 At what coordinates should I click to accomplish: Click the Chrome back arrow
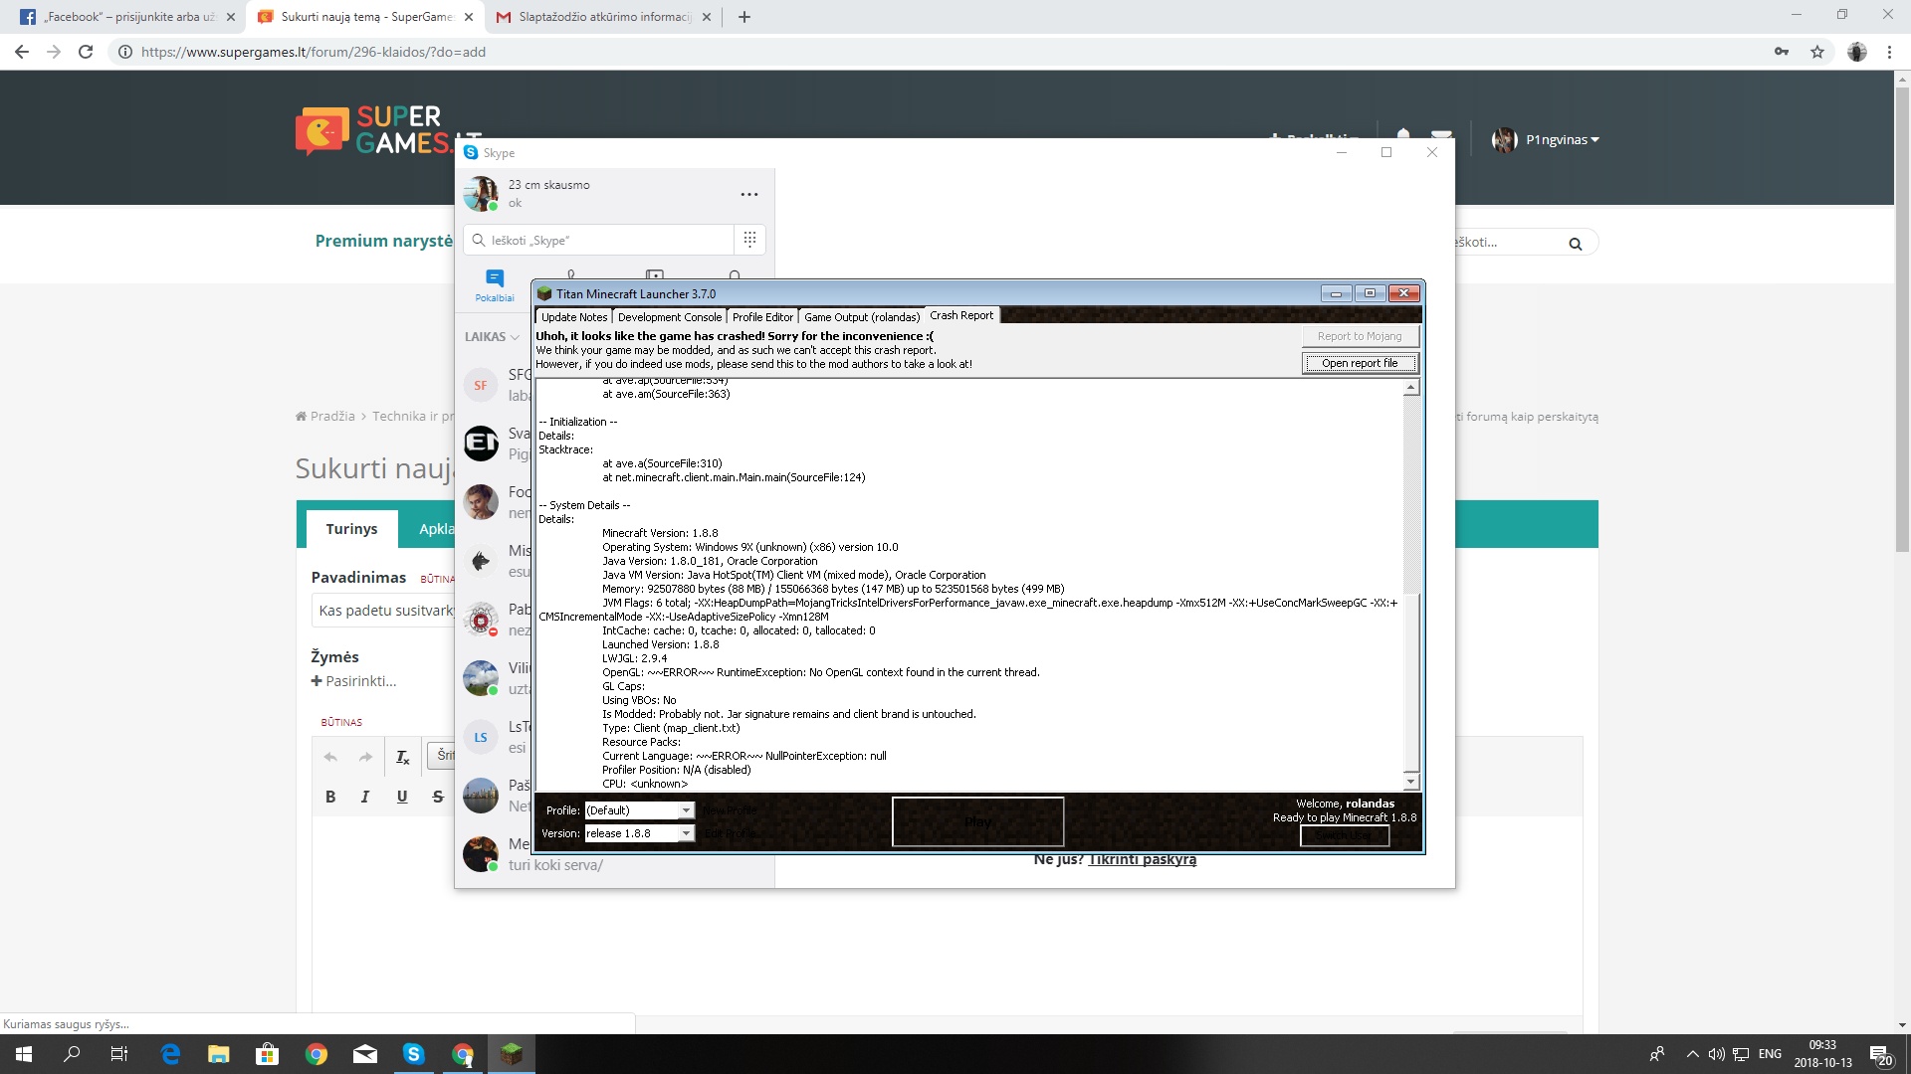coord(22,52)
